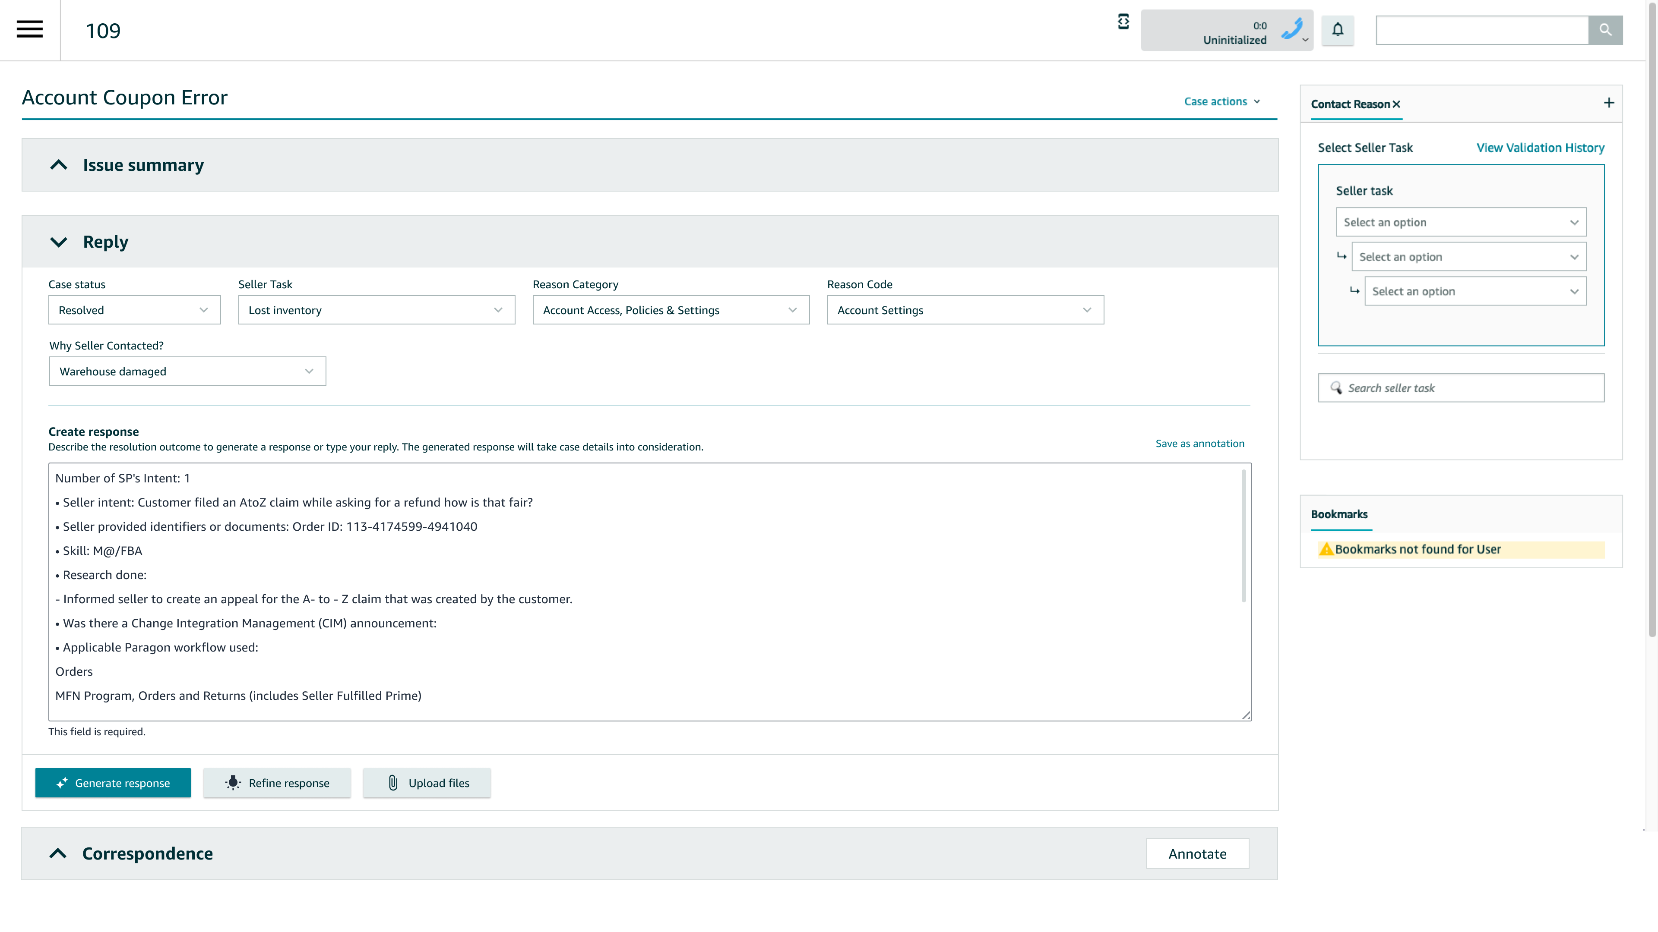Open the hamburger navigation menu
Image resolution: width=1658 pixels, height=932 pixels.
coord(29,29)
